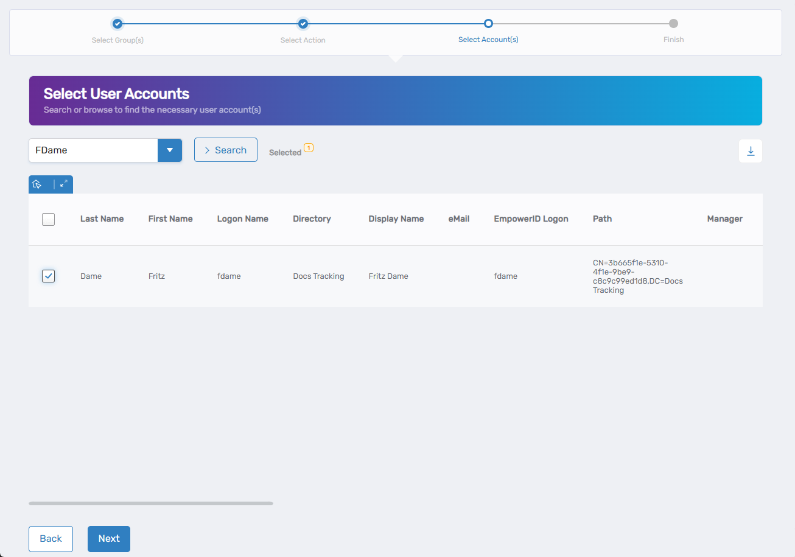Screen dimensions: 795x557
Task: Click the Select Action step label
Action: click(303, 40)
